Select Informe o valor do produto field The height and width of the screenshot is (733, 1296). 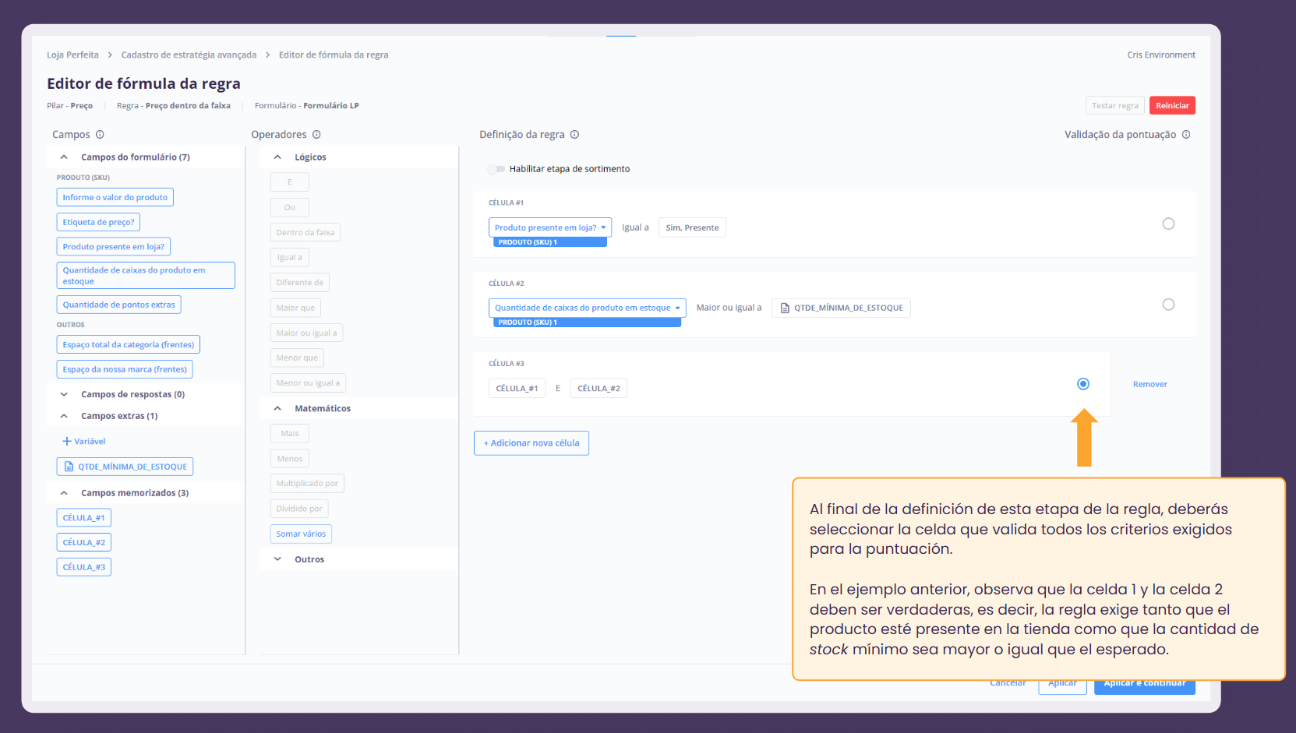[x=115, y=197]
